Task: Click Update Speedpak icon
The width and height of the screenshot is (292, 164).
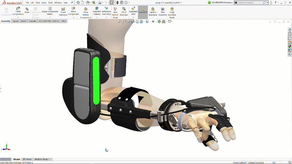Action: (153, 11)
